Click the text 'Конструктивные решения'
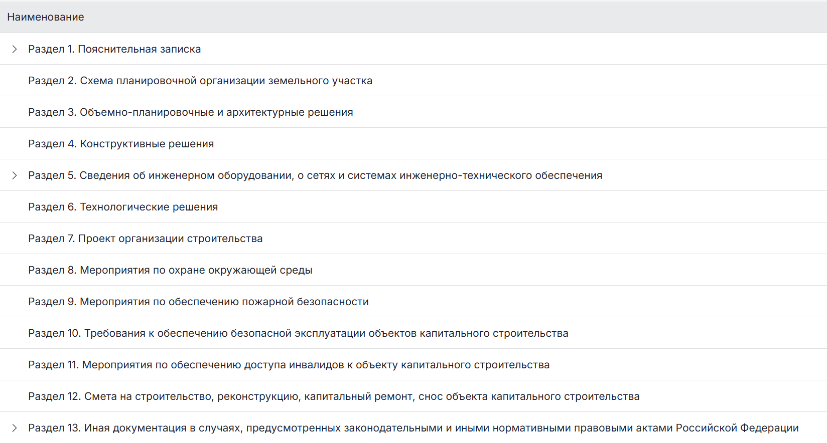 (147, 144)
